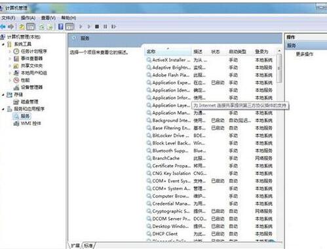
Task: Switch to the 扩展 tab at the bottom
Action: point(75,246)
